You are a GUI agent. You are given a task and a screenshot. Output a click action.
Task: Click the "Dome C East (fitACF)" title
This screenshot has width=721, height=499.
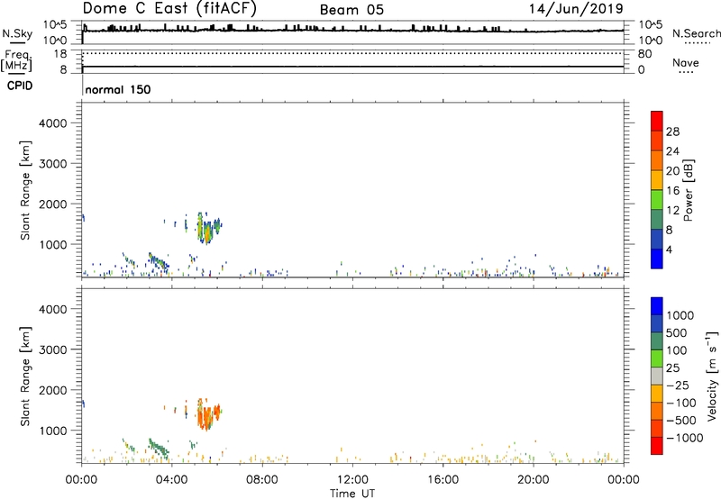(x=169, y=8)
